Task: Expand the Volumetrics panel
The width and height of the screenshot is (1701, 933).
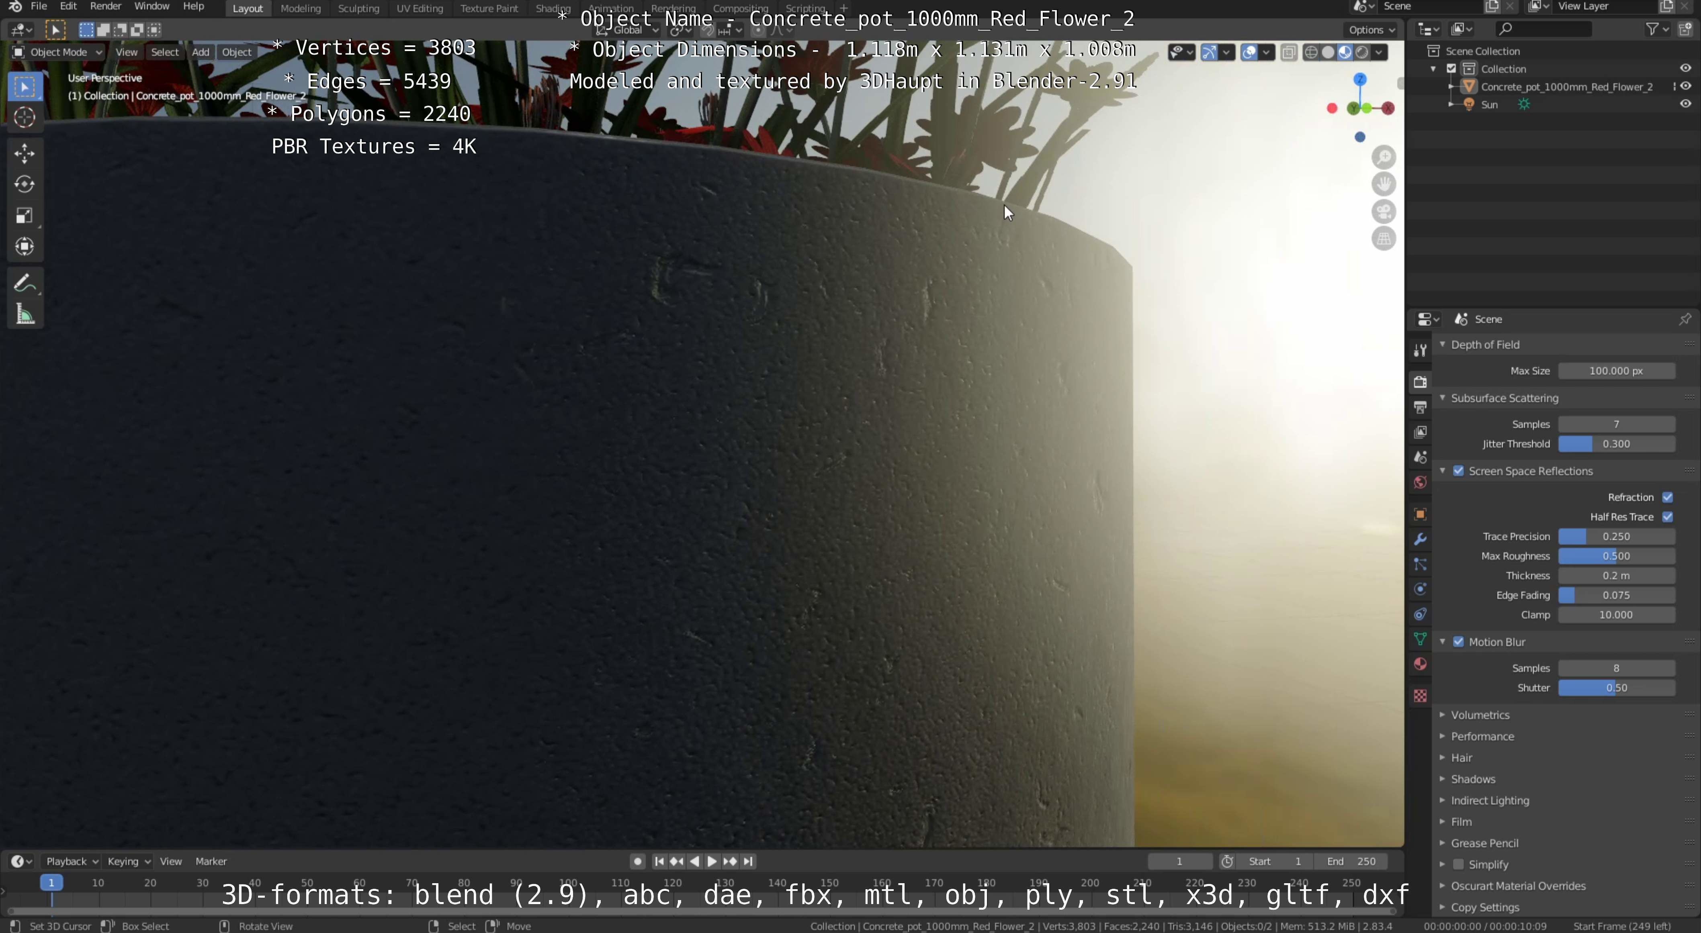Action: pyautogui.click(x=1480, y=715)
